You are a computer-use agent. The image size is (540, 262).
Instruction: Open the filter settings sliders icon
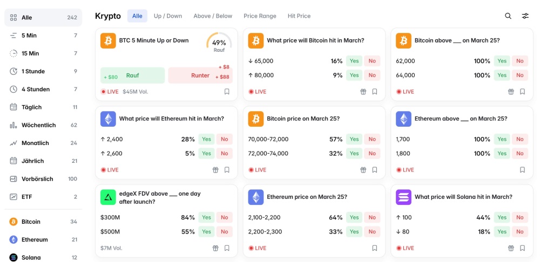pyautogui.click(x=525, y=16)
